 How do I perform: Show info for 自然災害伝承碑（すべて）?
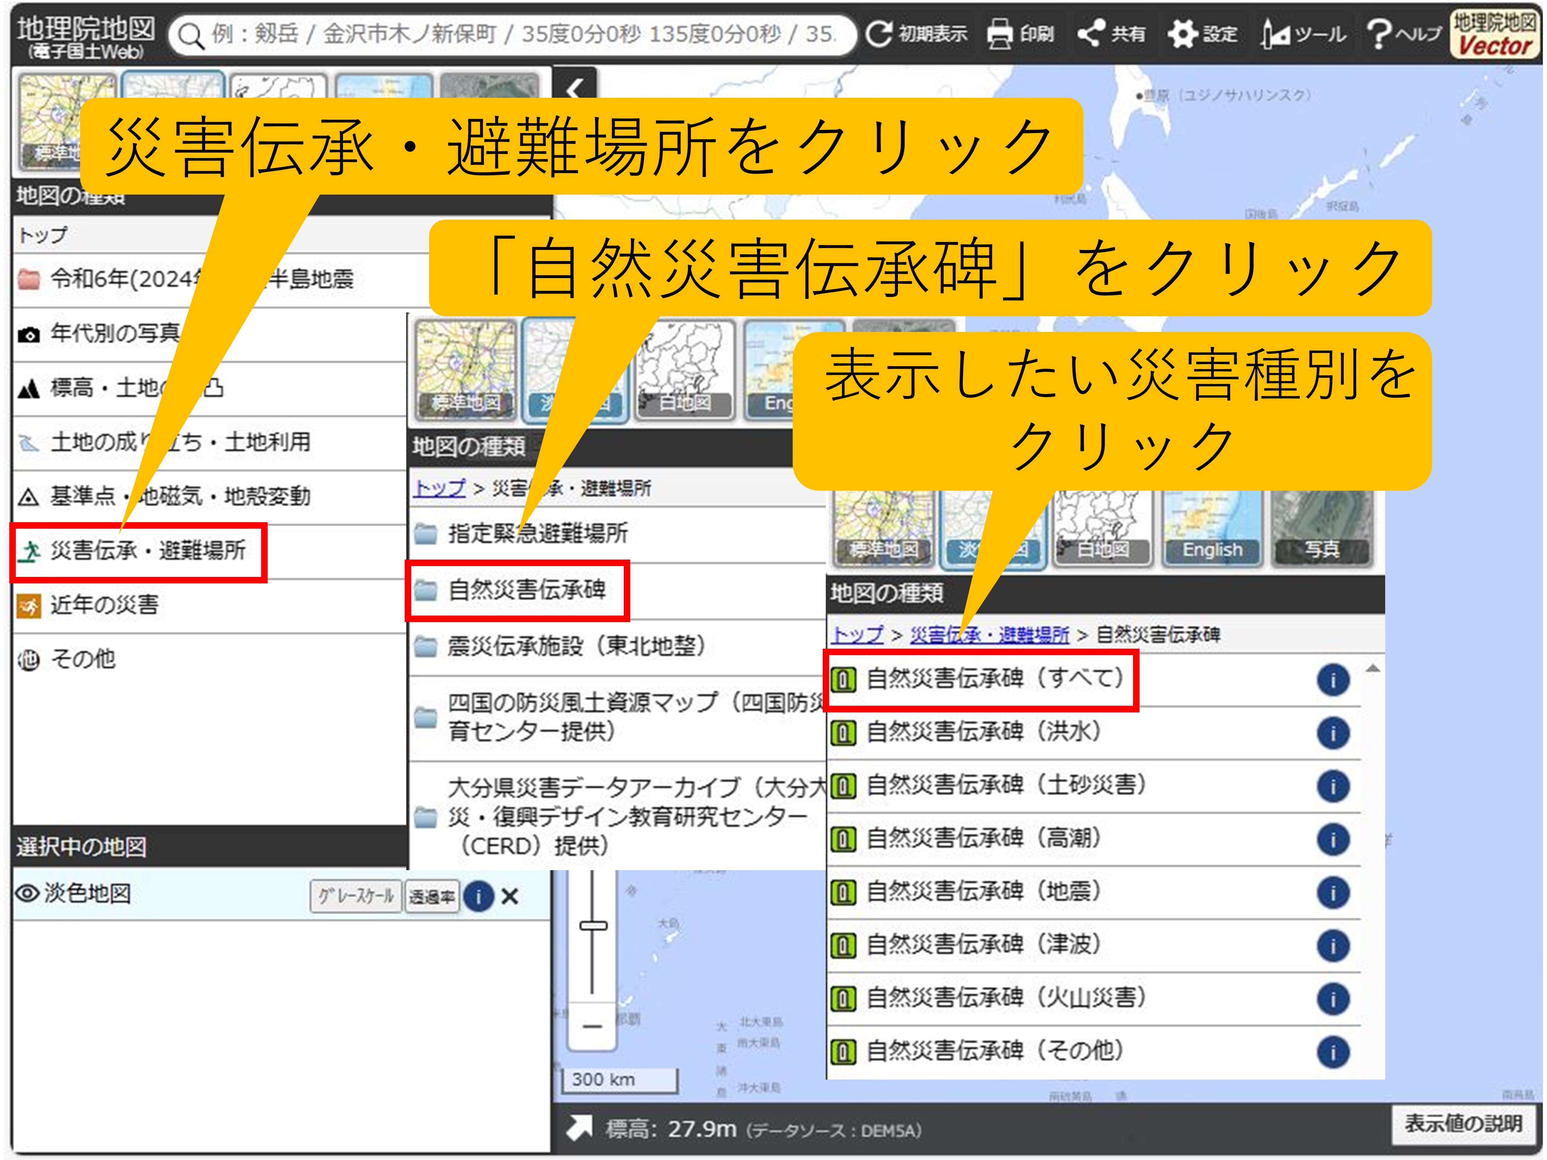[x=1333, y=680]
